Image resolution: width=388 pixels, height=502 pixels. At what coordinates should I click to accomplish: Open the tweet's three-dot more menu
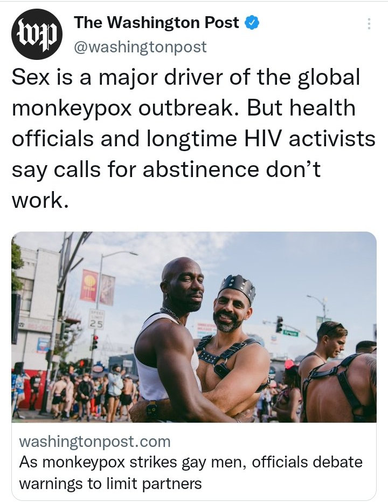[x=369, y=24]
